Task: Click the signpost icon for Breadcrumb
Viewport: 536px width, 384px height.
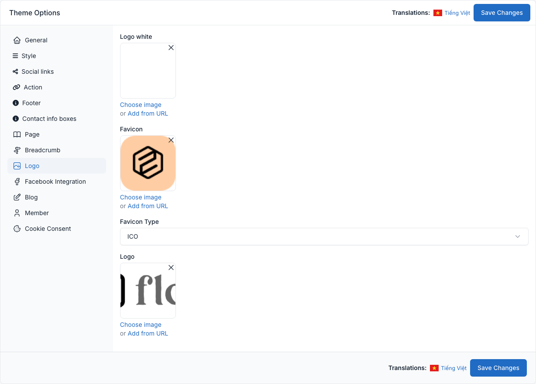Action: [17, 150]
